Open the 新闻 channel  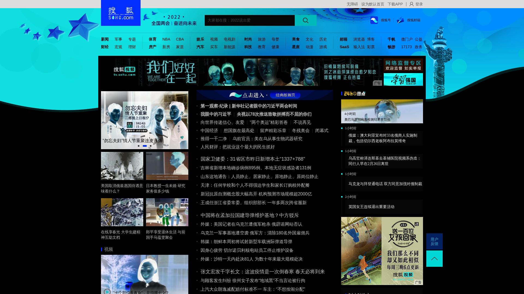click(x=105, y=39)
